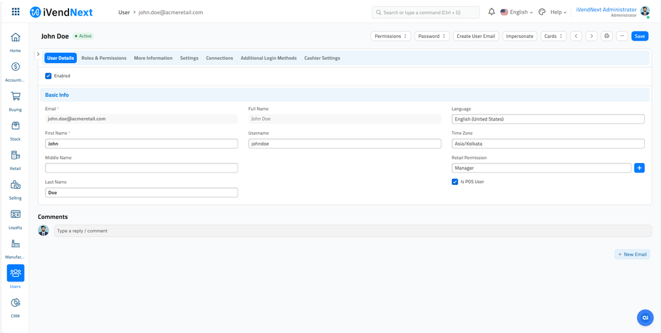Add new Retail Permission with plus button
The image size is (661, 333).
pos(639,168)
